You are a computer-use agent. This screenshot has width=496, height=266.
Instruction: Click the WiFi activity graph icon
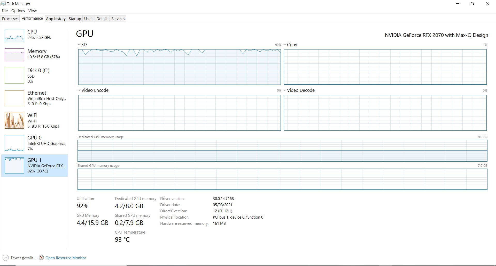pyautogui.click(x=14, y=120)
